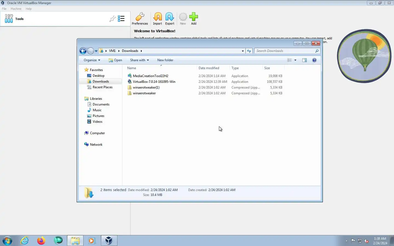This screenshot has width=394, height=246.
Task: Click the Action Center flag icon
Action: [353, 241]
